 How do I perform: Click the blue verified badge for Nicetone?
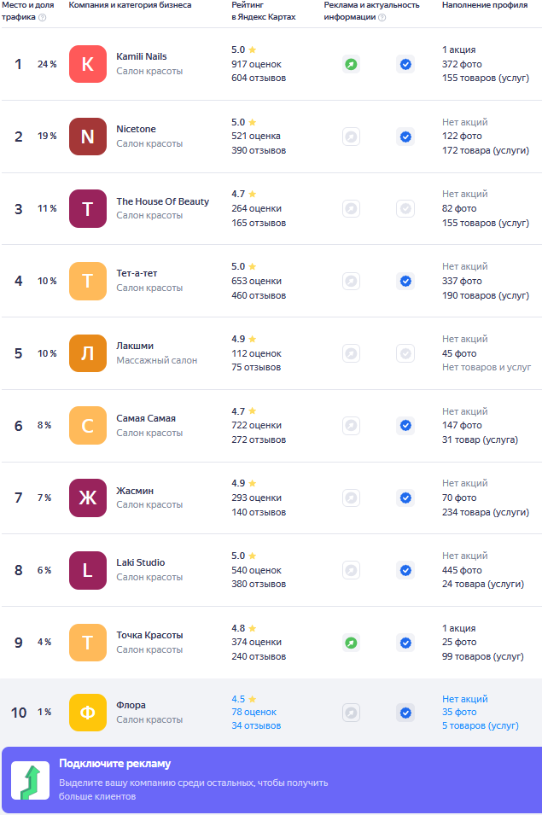click(x=405, y=137)
